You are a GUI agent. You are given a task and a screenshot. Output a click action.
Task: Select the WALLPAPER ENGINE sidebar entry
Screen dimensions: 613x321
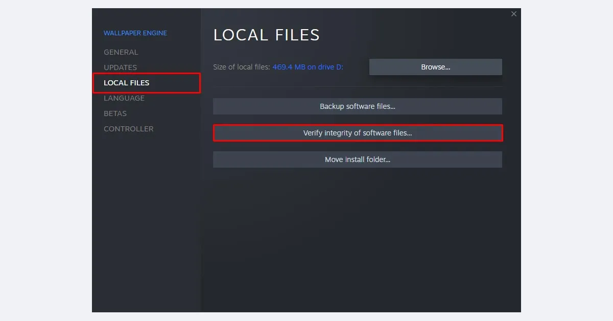(135, 33)
